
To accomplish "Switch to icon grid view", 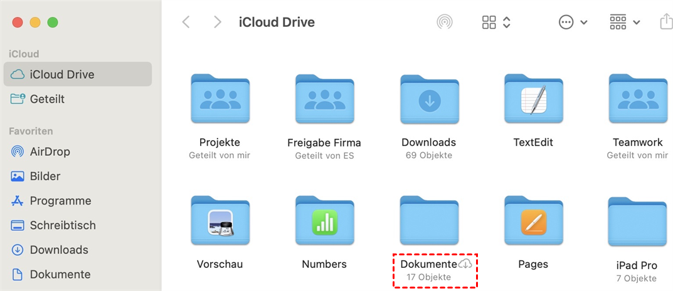I will [x=489, y=23].
